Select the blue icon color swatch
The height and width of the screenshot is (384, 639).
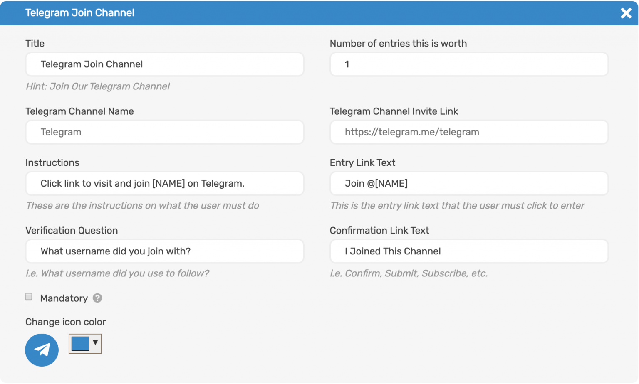point(80,344)
